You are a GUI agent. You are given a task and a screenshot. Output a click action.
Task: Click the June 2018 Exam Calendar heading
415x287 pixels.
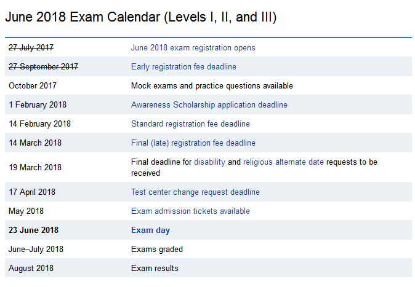(x=140, y=17)
